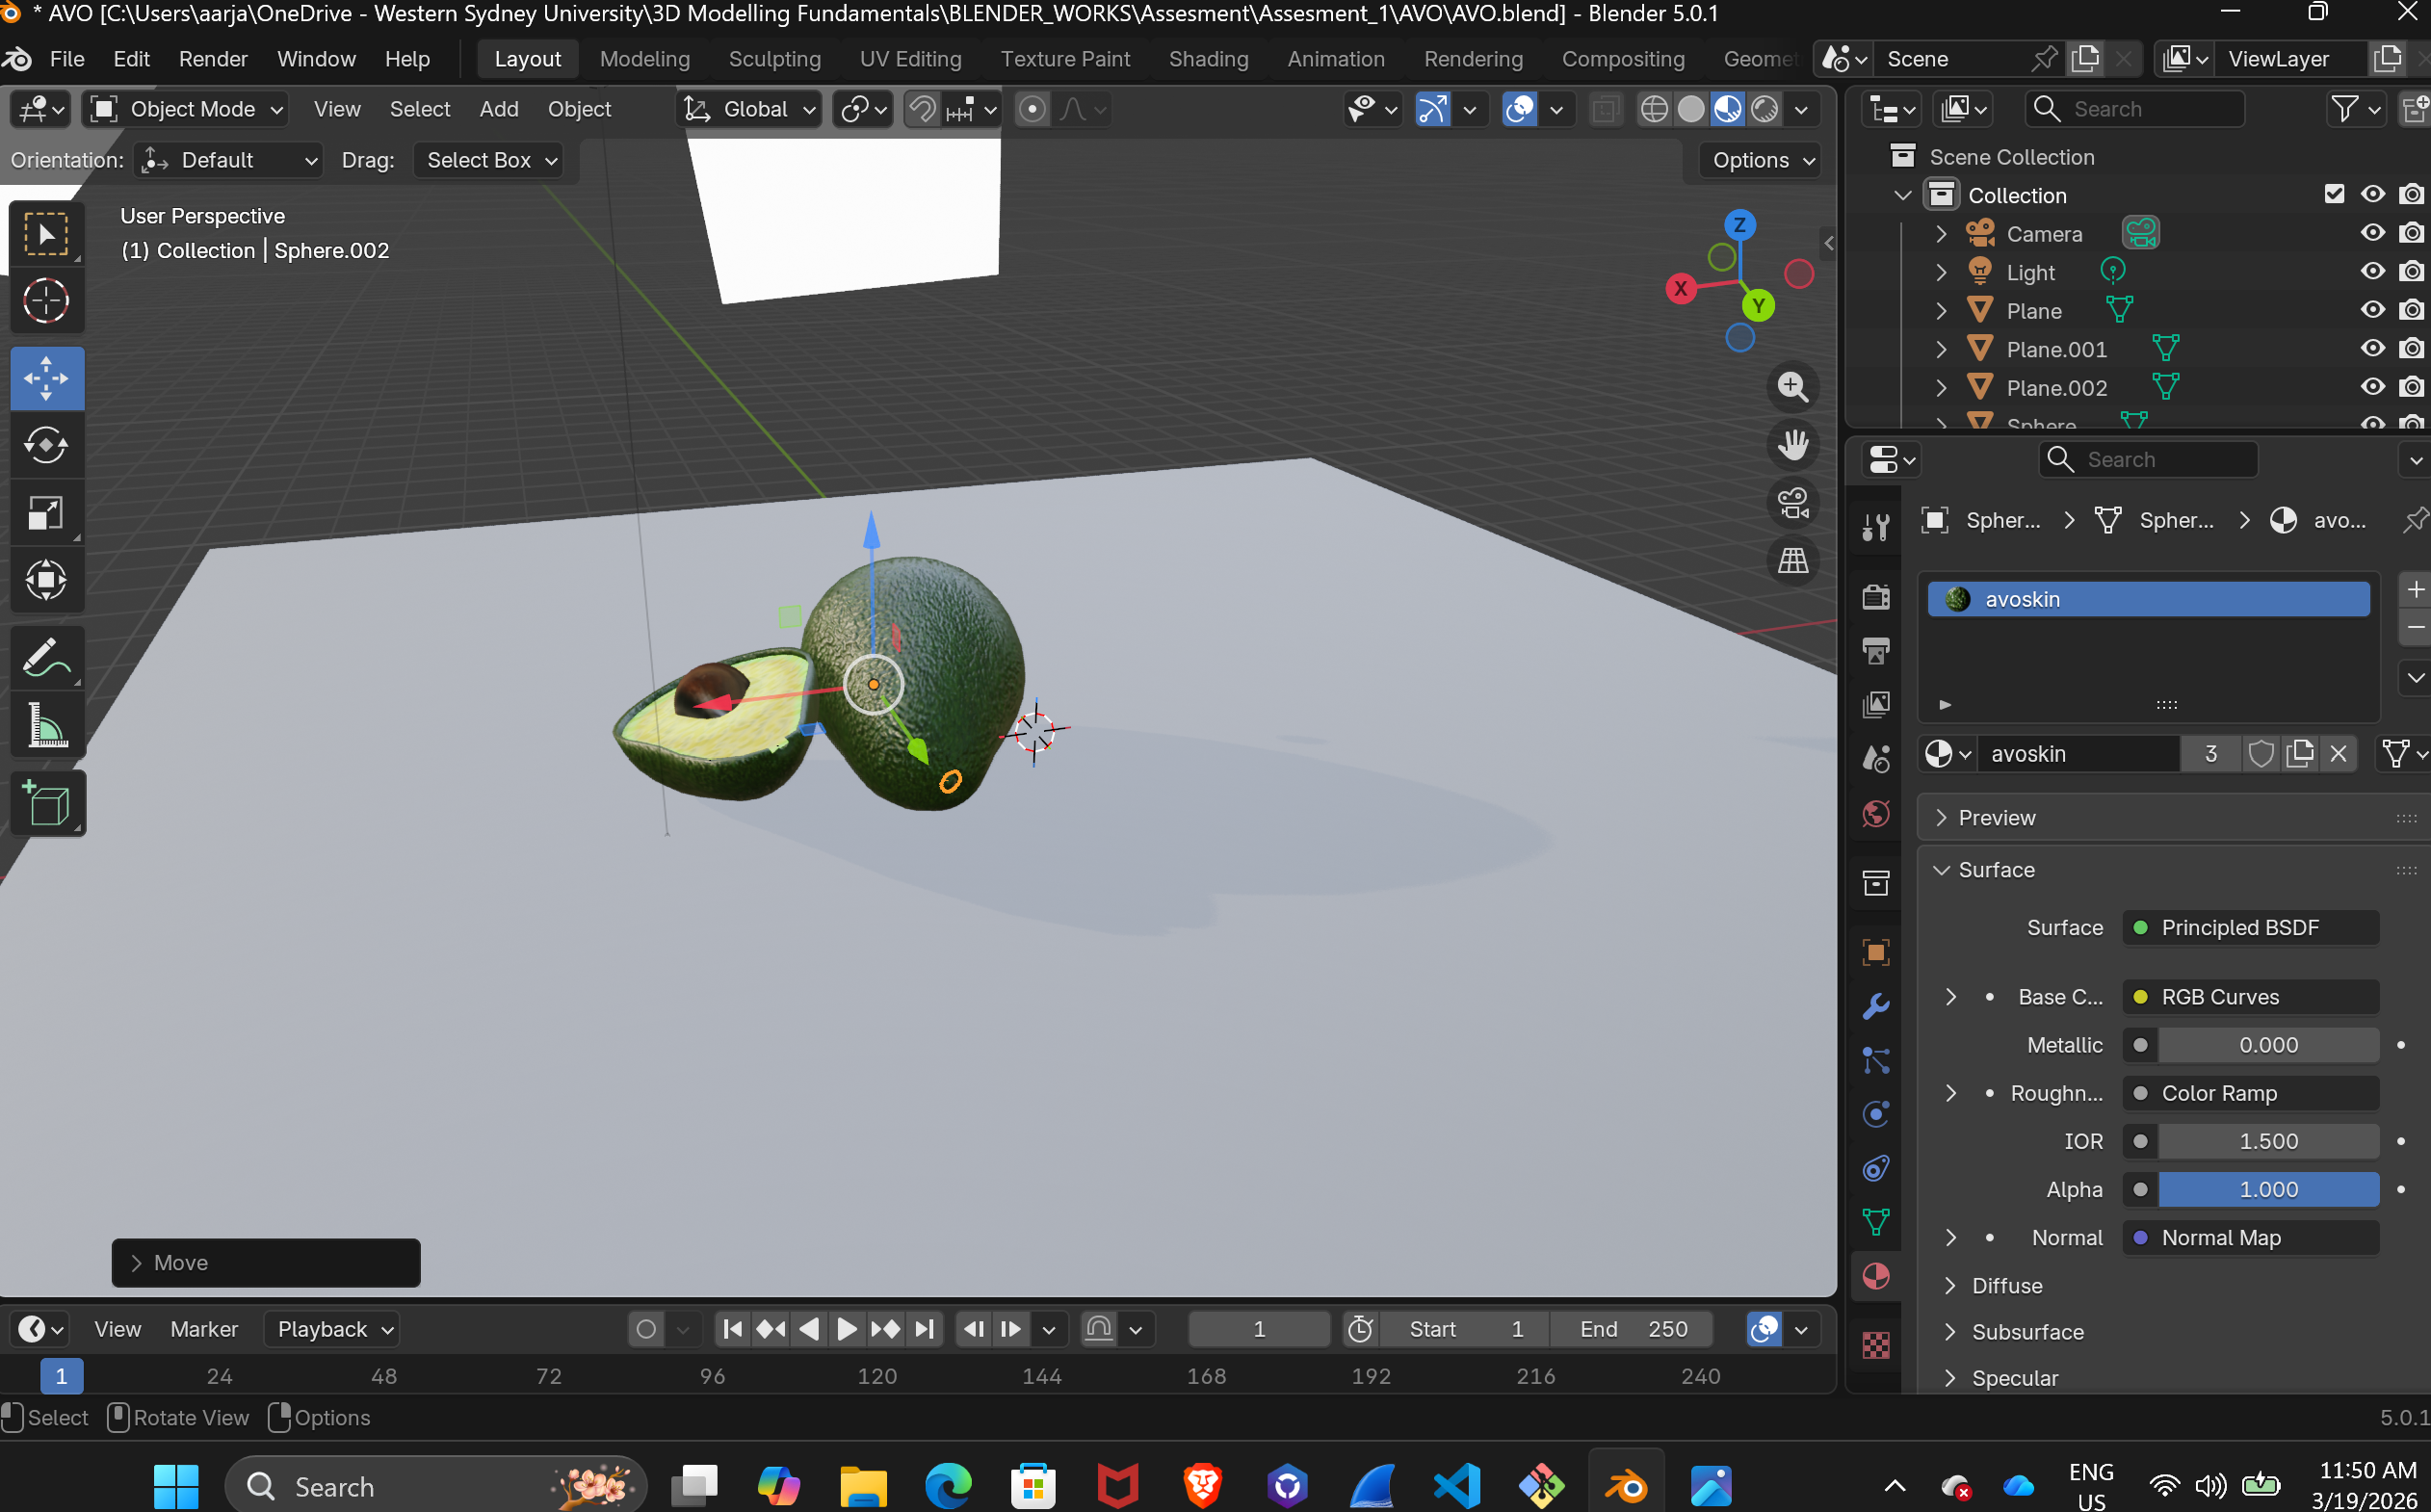Open the Modifiers wrench properties tab

[x=1875, y=1006]
